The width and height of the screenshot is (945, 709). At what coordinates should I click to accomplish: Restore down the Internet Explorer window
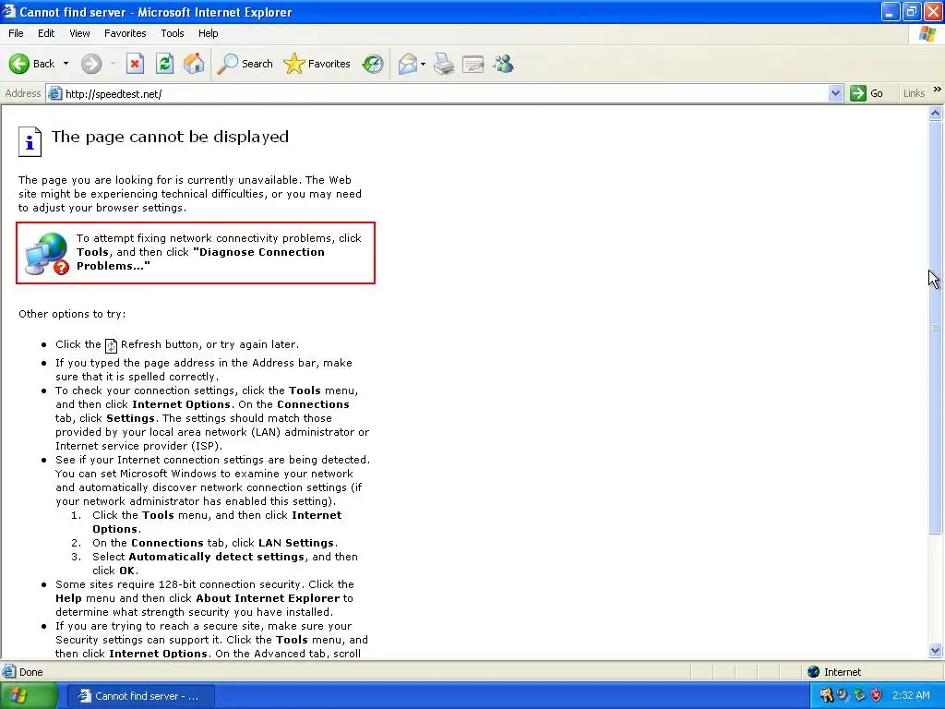pos(912,11)
